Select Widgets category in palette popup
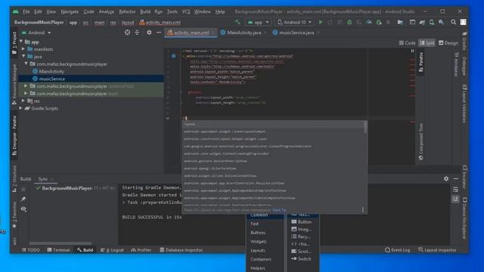 click(259, 242)
